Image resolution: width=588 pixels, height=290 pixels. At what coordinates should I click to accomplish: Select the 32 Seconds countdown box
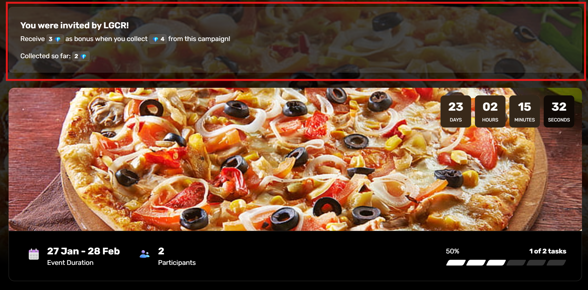point(559,111)
